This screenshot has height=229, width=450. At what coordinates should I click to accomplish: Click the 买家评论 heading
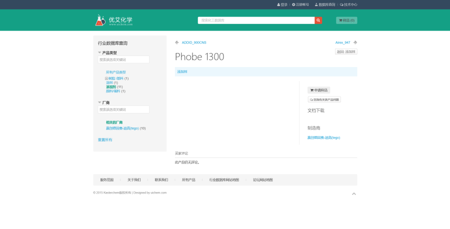point(181,153)
